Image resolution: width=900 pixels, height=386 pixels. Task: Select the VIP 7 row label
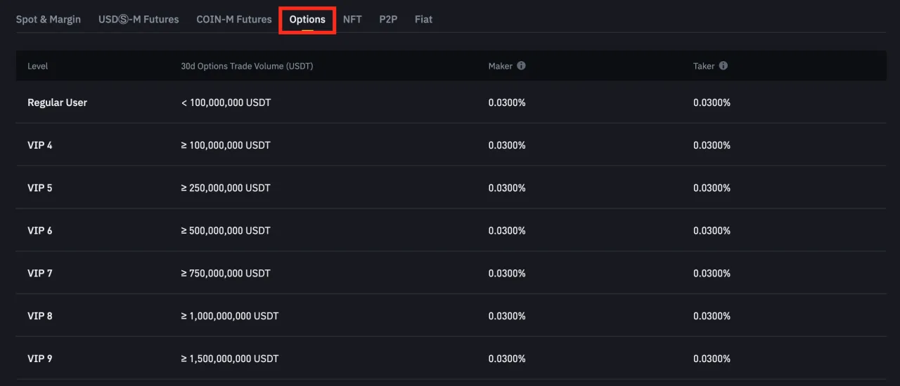(39, 273)
